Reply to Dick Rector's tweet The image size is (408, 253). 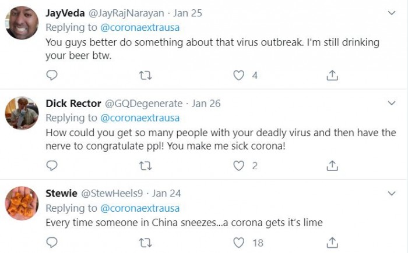(x=52, y=166)
